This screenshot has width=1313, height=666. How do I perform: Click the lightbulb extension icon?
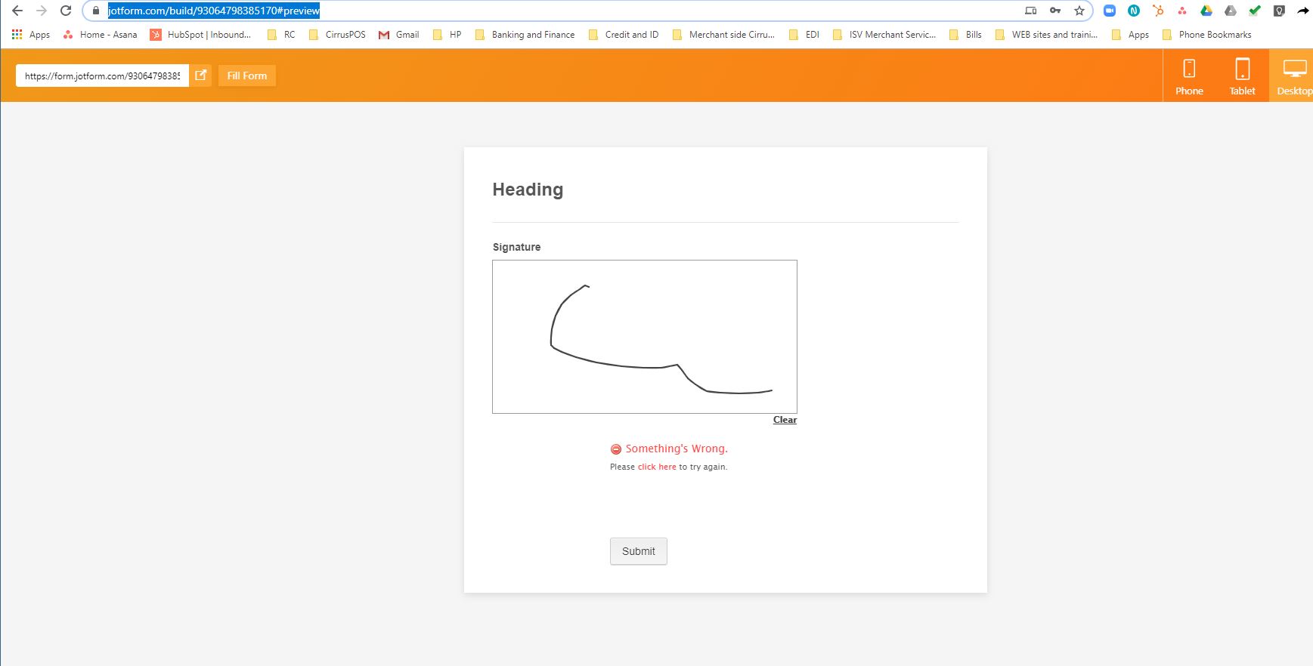point(1279,11)
